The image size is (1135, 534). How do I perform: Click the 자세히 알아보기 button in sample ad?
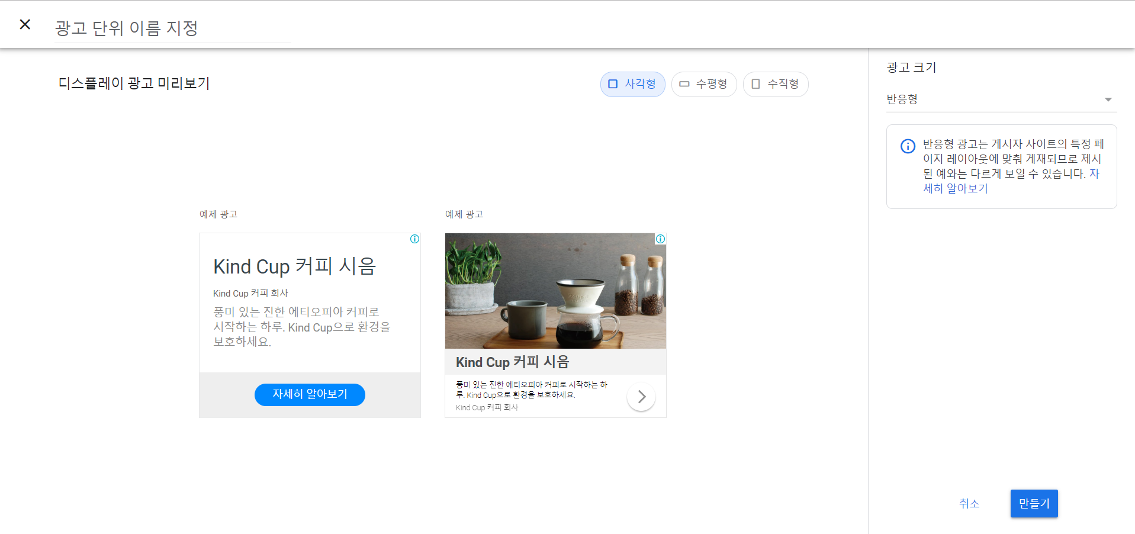pos(310,394)
